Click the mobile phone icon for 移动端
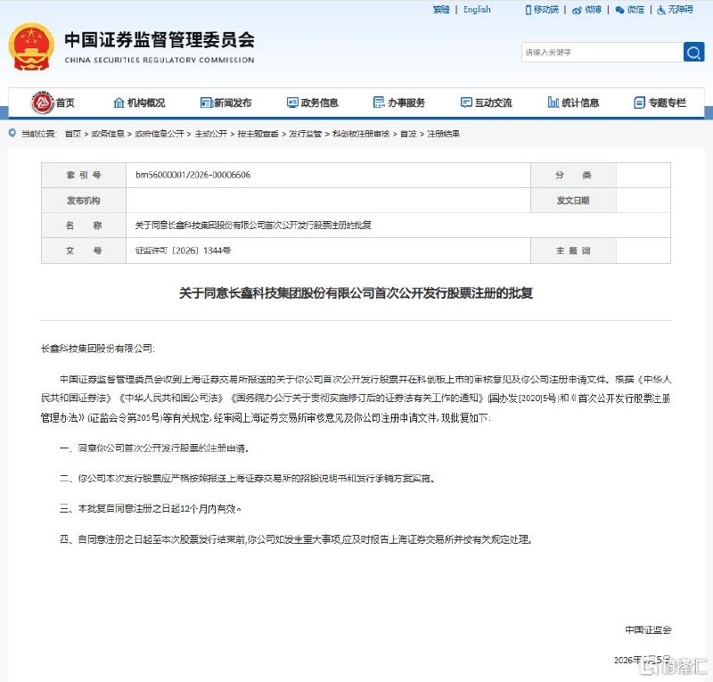 coord(528,10)
